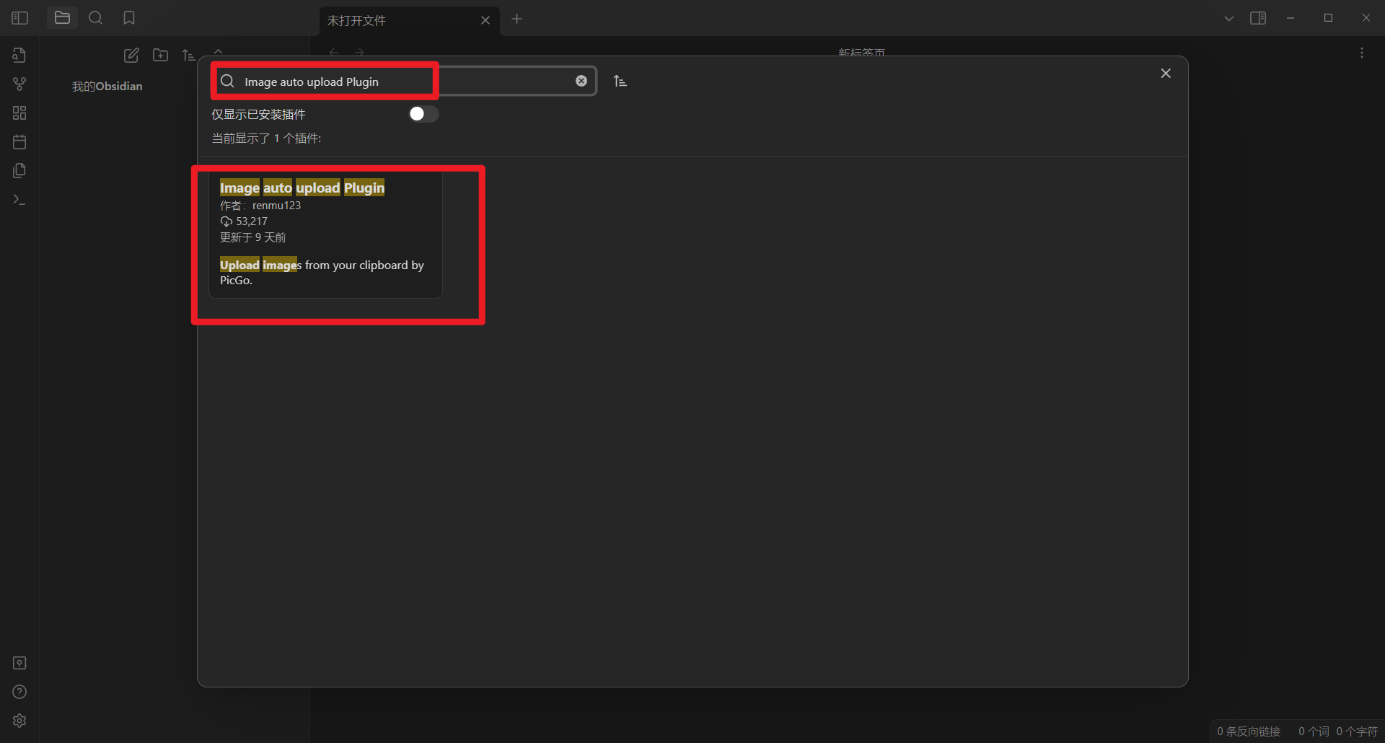Change plugin sort order in the browser
The height and width of the screenshot is (743, 1385).
tap(620, 81)
